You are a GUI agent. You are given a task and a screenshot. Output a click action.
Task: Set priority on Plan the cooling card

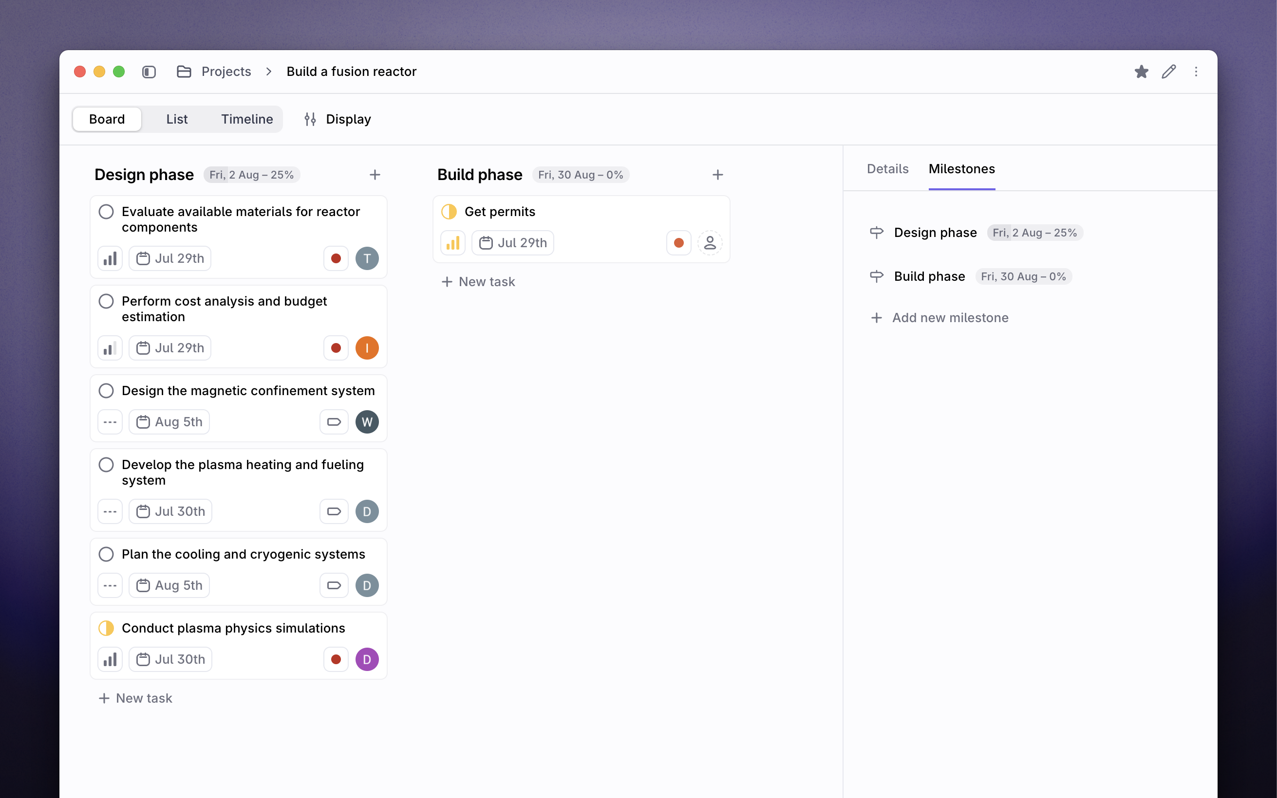click(110, 586)
